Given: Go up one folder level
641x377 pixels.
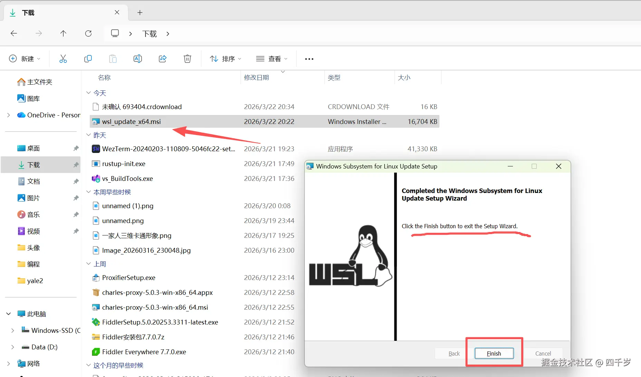Looking at the screenshot, I should (x=63, y=33).
